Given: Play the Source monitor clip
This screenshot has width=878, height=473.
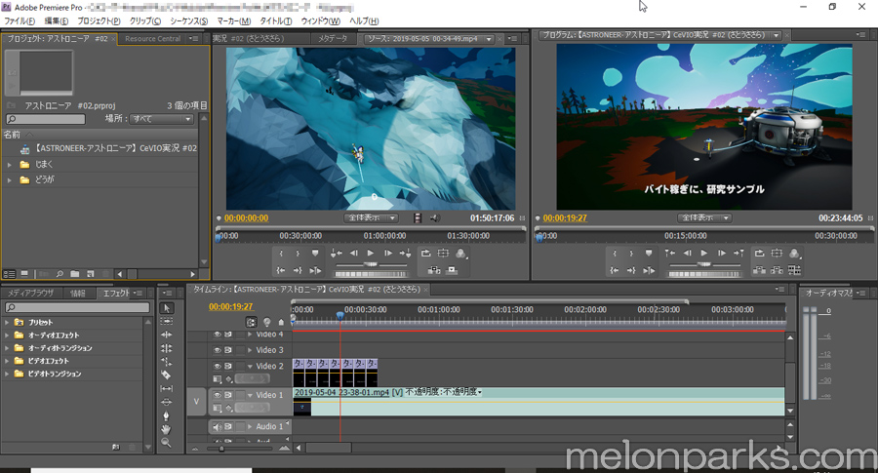Looking at the screenshot, I should pos(370,253).
